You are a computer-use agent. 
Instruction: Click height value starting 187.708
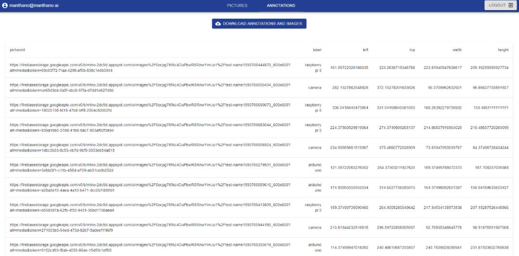point(492,167)
